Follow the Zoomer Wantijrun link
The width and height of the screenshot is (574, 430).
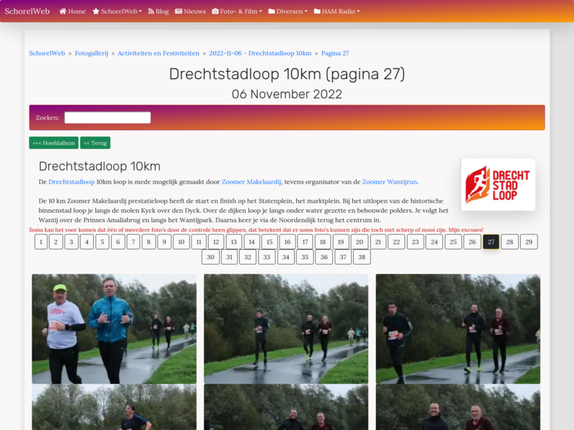point(390,182)
